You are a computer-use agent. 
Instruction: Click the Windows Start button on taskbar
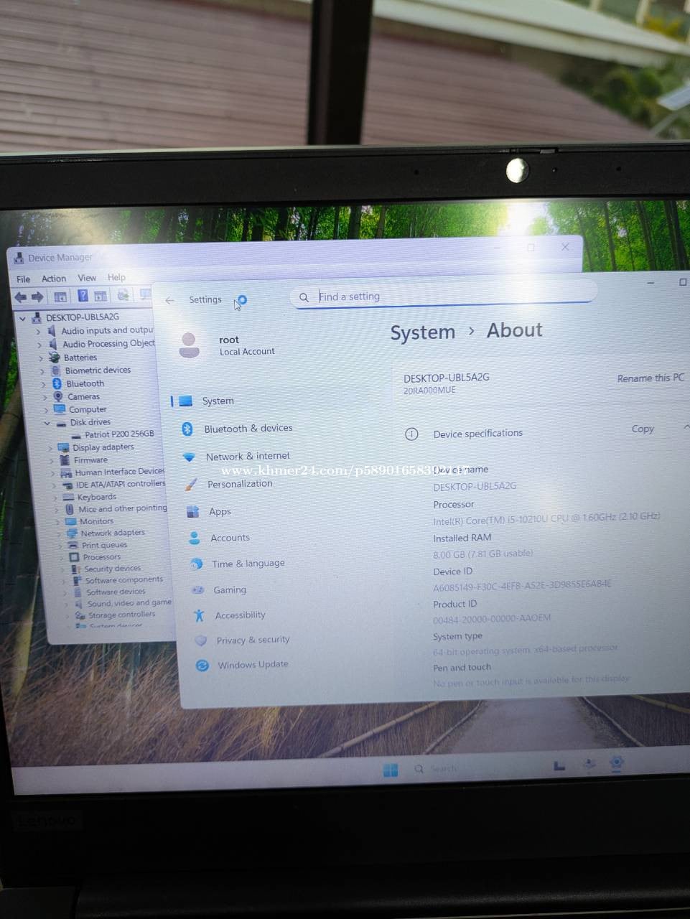(x=391, y=770)
